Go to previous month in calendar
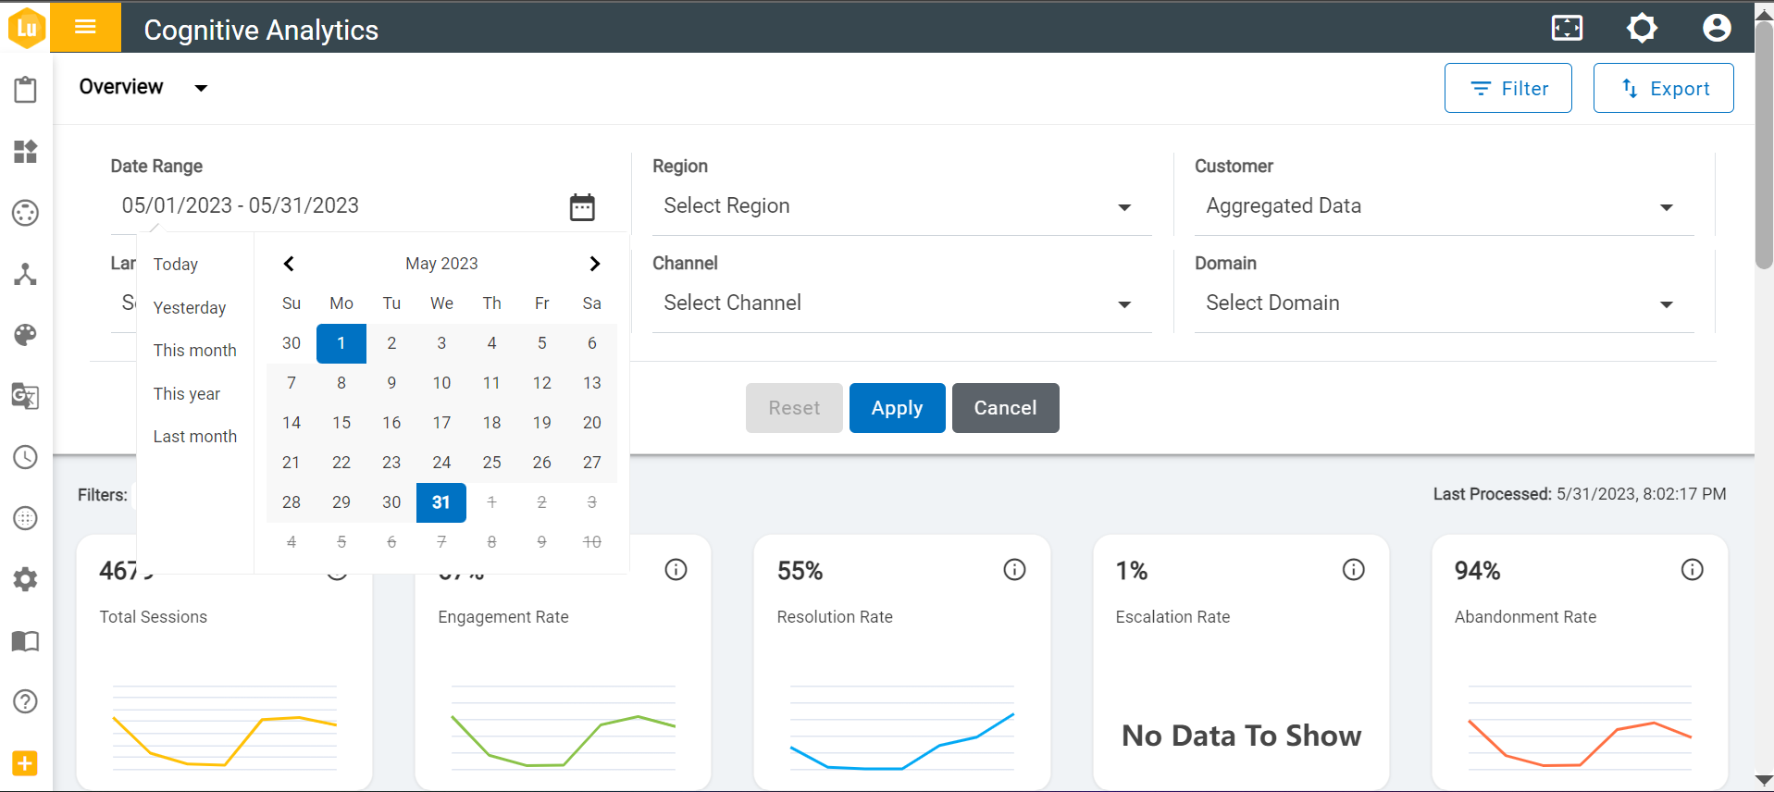The image size is (1774, 792). point(289,264)
